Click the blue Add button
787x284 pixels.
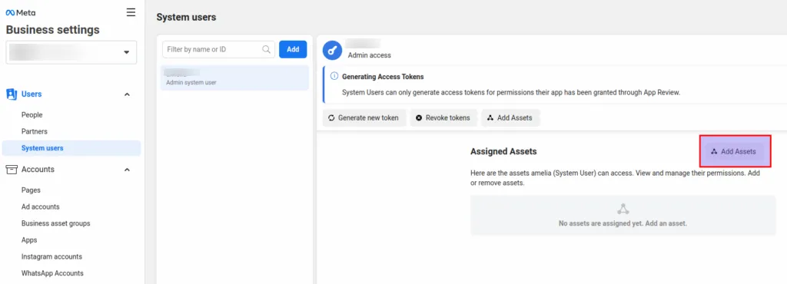[293, 49]
